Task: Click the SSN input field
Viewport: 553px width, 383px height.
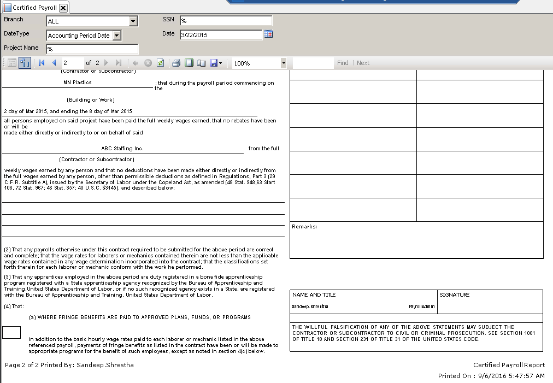Action: click(225, 21)
